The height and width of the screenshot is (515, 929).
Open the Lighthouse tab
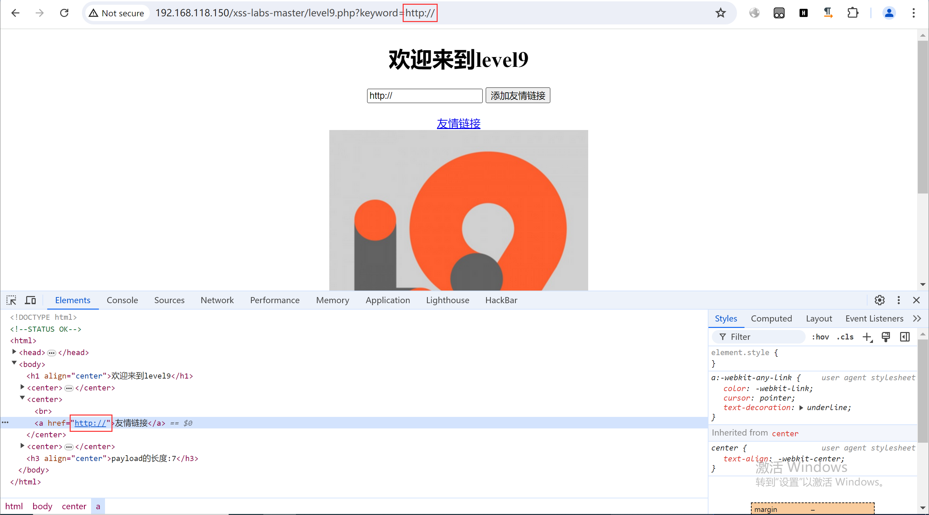click(448, 300)
